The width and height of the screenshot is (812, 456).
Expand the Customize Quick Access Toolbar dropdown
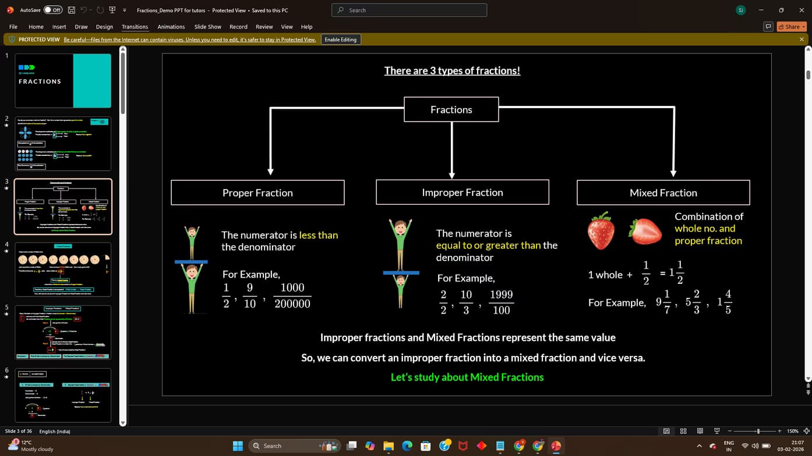point(125,10)
